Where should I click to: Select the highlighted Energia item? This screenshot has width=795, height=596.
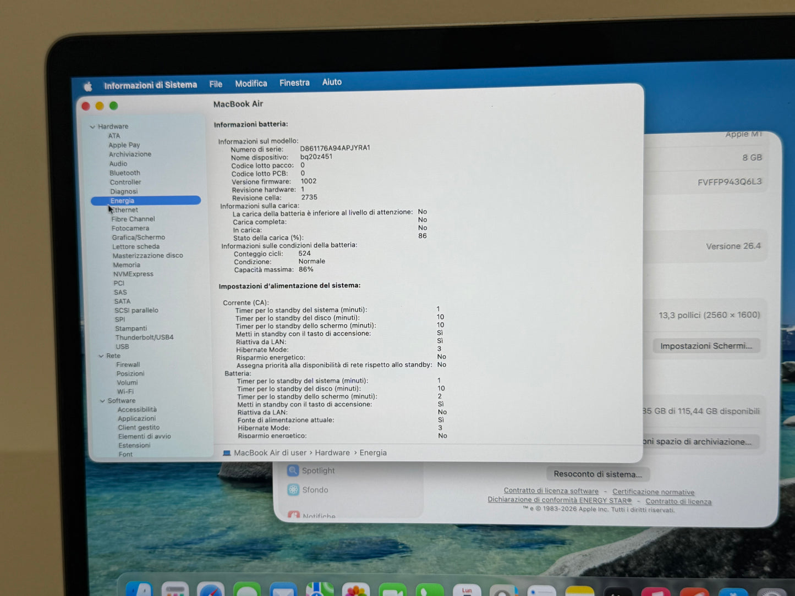(146, 201)
